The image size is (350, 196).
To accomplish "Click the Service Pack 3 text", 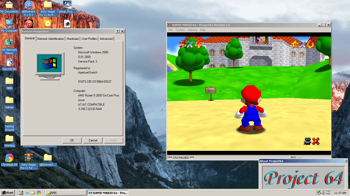I will (x=88, y=62).
